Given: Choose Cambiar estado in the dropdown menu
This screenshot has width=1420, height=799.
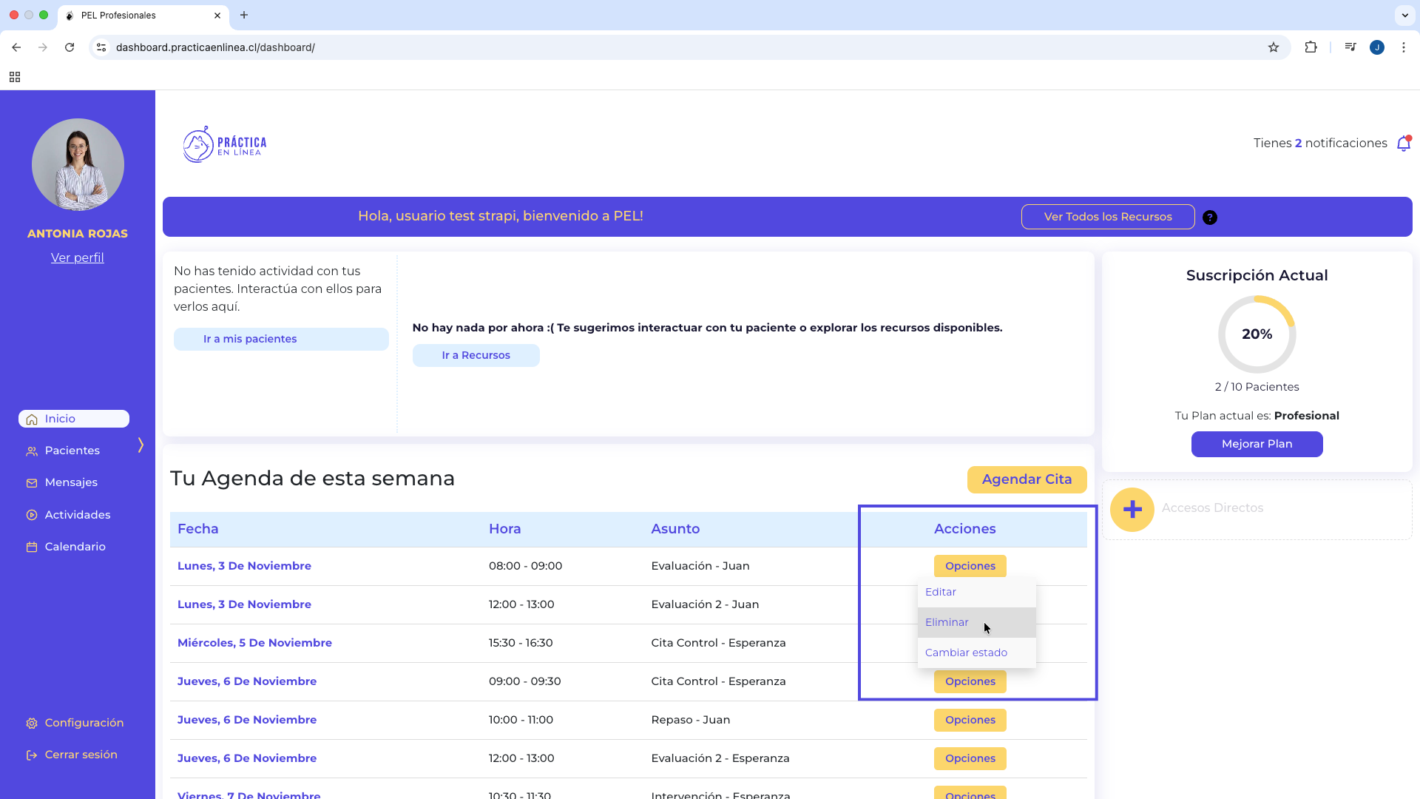Looking at the screenshot, I should point(966,653).
